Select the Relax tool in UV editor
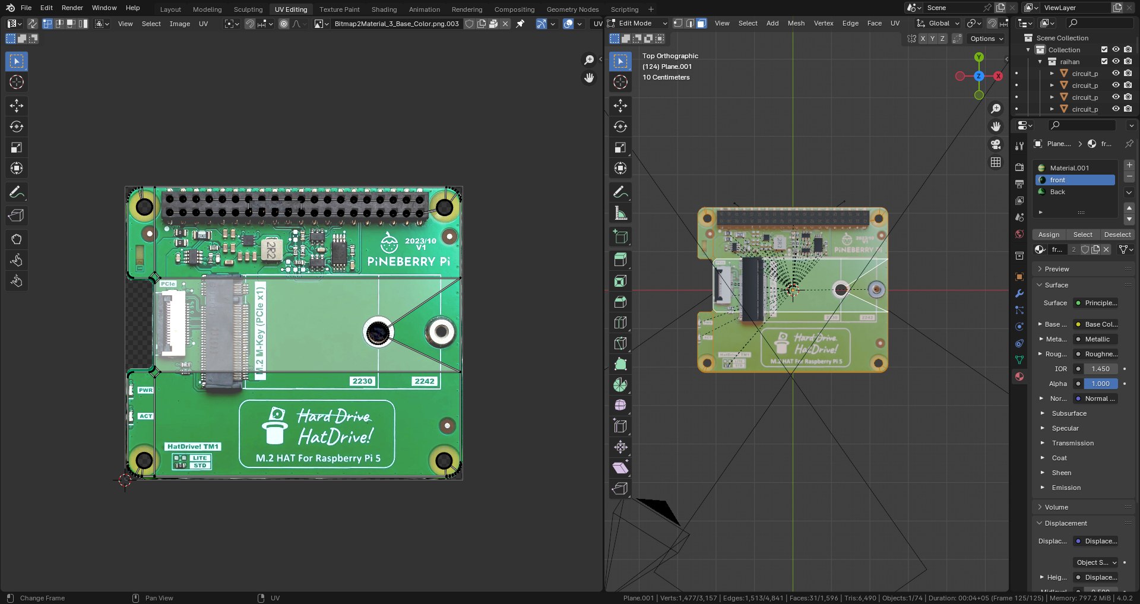Viewport: 1140px width, 604px height. coord(17,260)
